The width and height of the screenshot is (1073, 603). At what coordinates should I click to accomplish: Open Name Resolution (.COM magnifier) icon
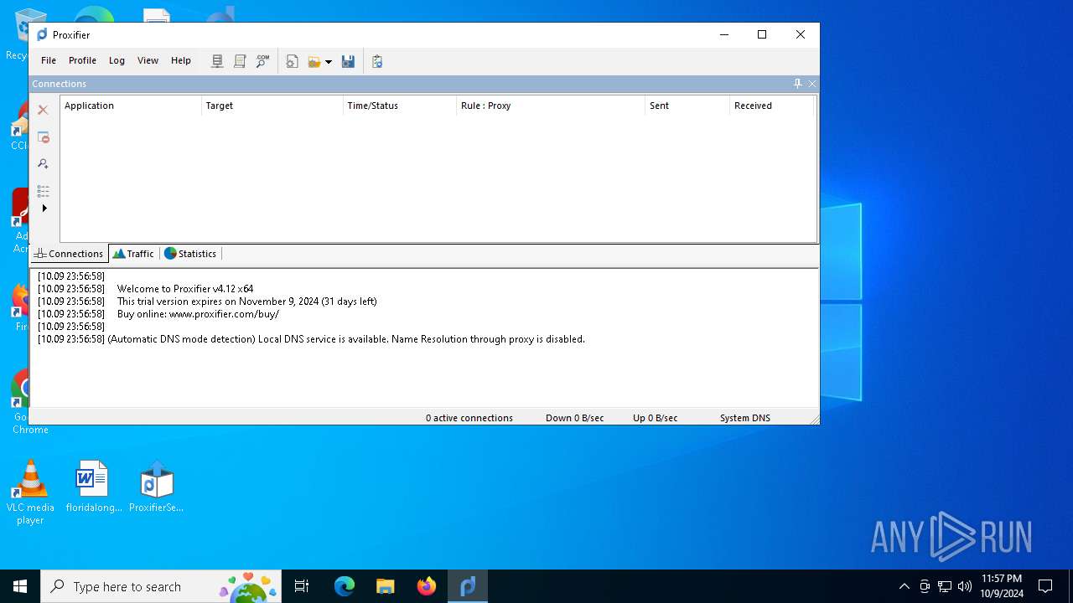262,61
